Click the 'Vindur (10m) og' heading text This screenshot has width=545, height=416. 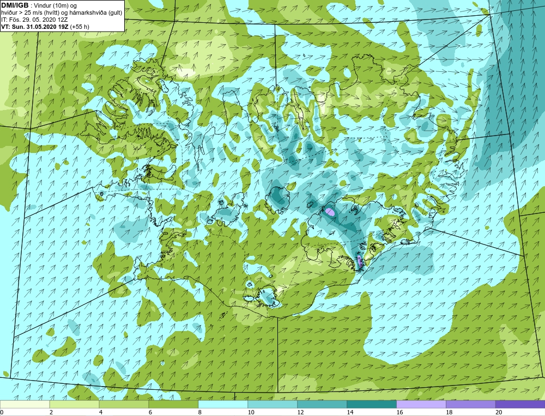[x=55, y=6]
